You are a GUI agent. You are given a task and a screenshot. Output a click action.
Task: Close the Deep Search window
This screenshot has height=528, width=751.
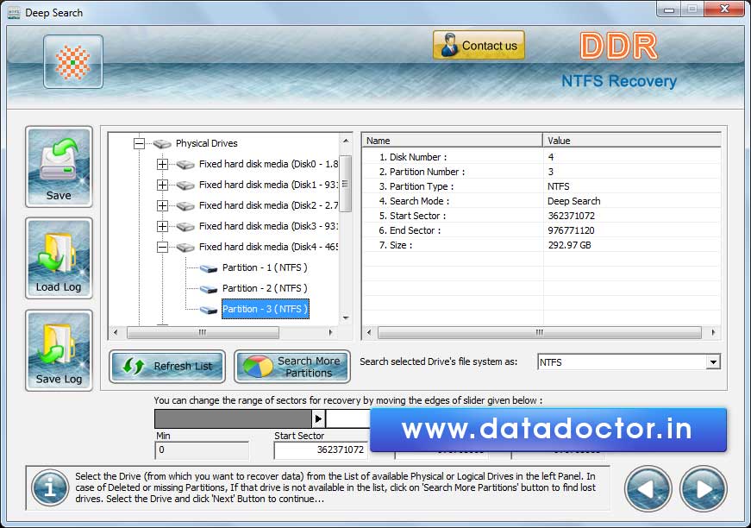724,9
